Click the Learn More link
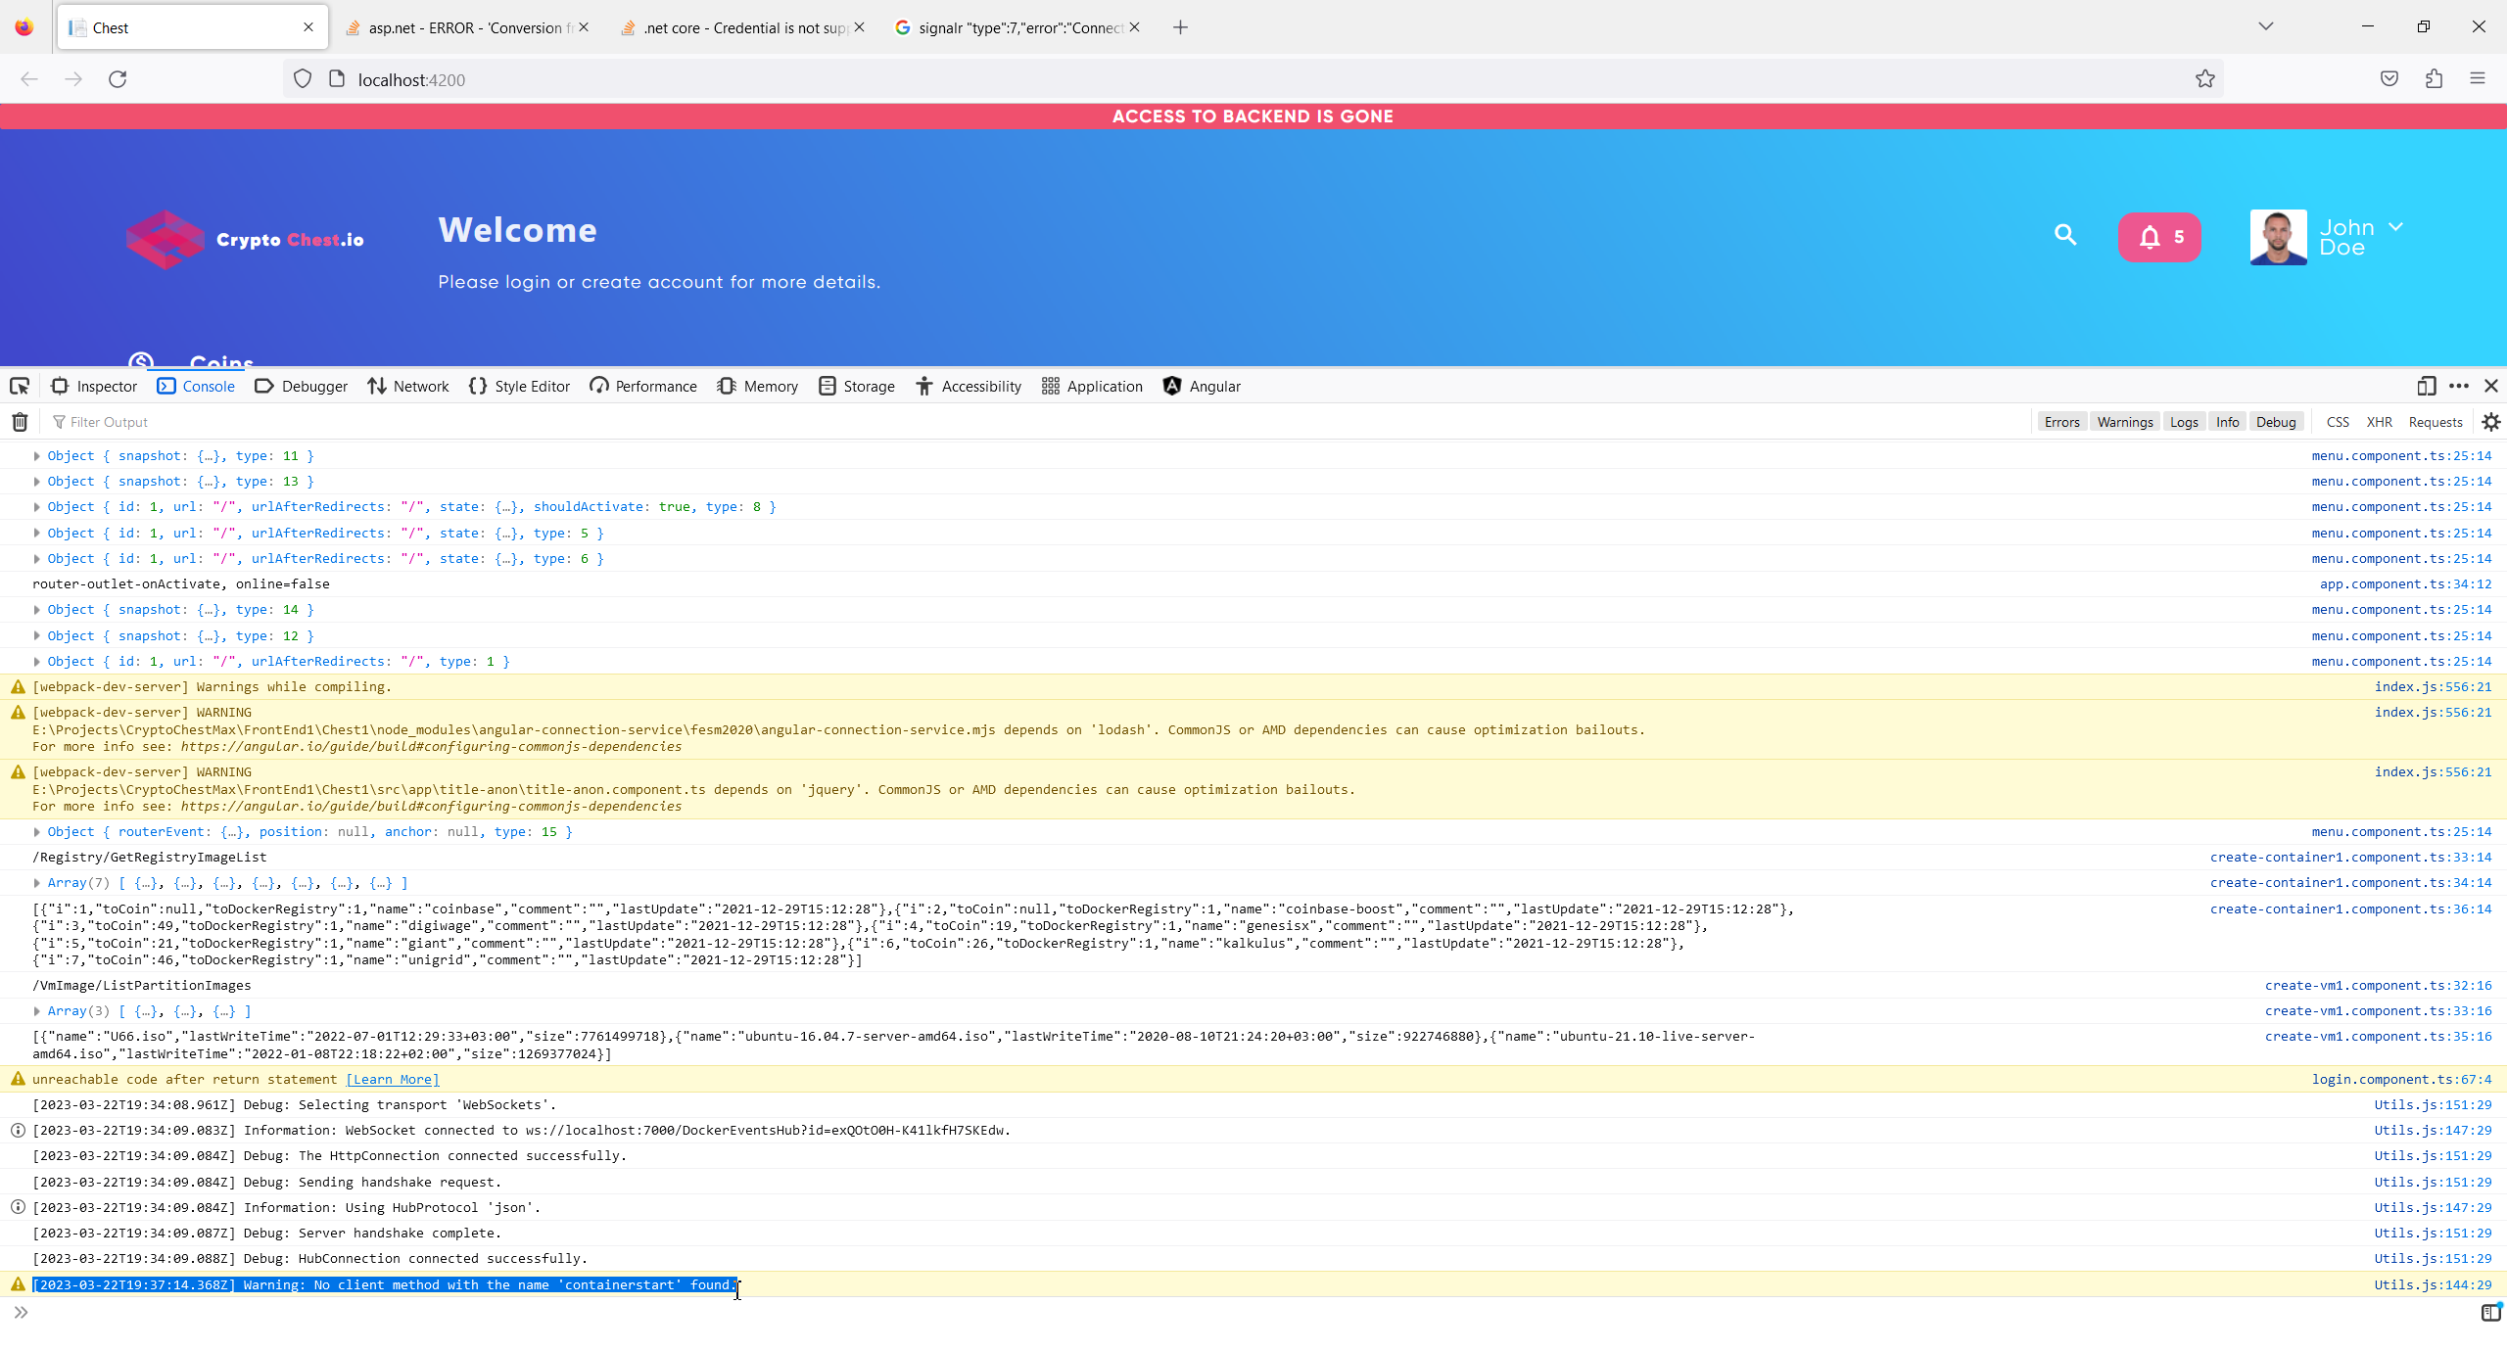The width and height of the screenshot is (2507, 1351). (x=392, y=1079)
